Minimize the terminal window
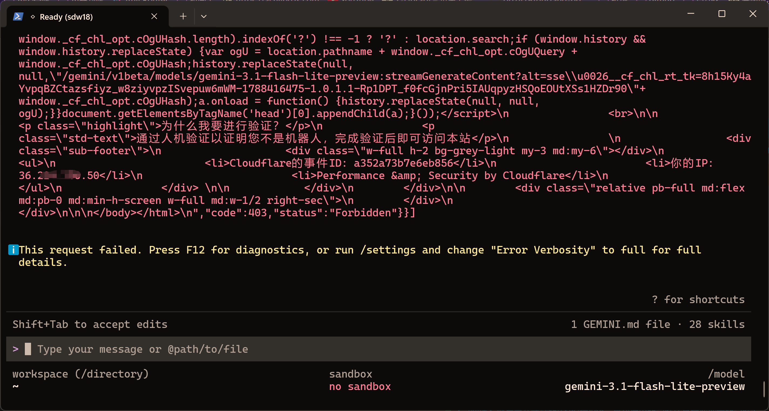Image resolution: width=769 pixels, height=411 pixels. pyautogui.click(x=691, y=14)
